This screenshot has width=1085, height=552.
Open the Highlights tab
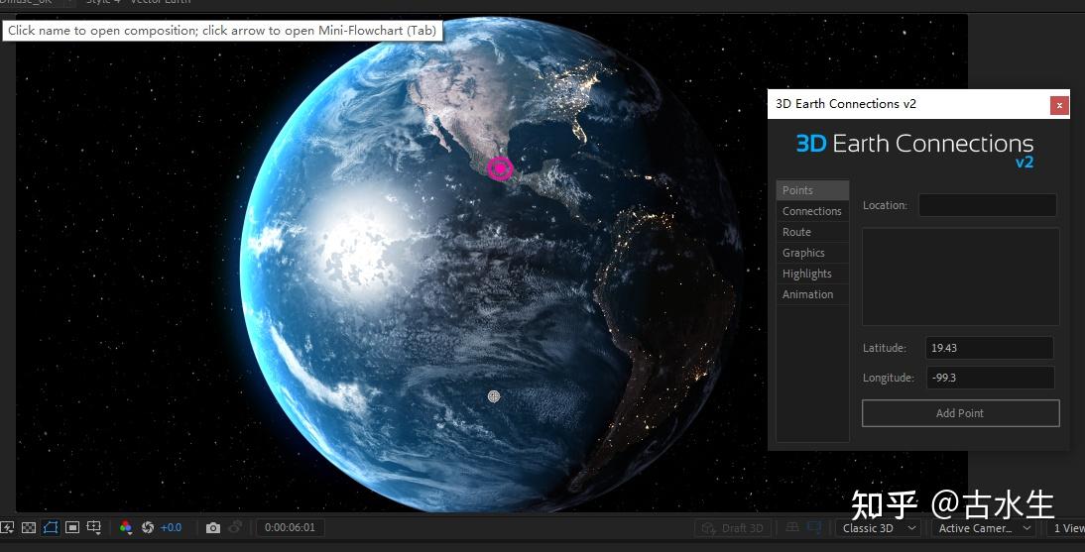pos(812,274)
